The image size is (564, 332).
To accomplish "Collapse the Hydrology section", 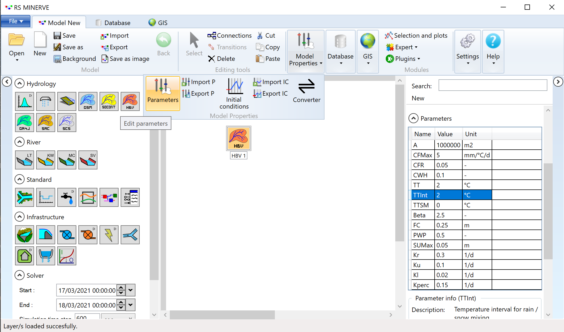I will pos(20,84).
